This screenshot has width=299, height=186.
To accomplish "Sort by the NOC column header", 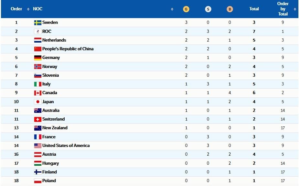I will point(37,9).
